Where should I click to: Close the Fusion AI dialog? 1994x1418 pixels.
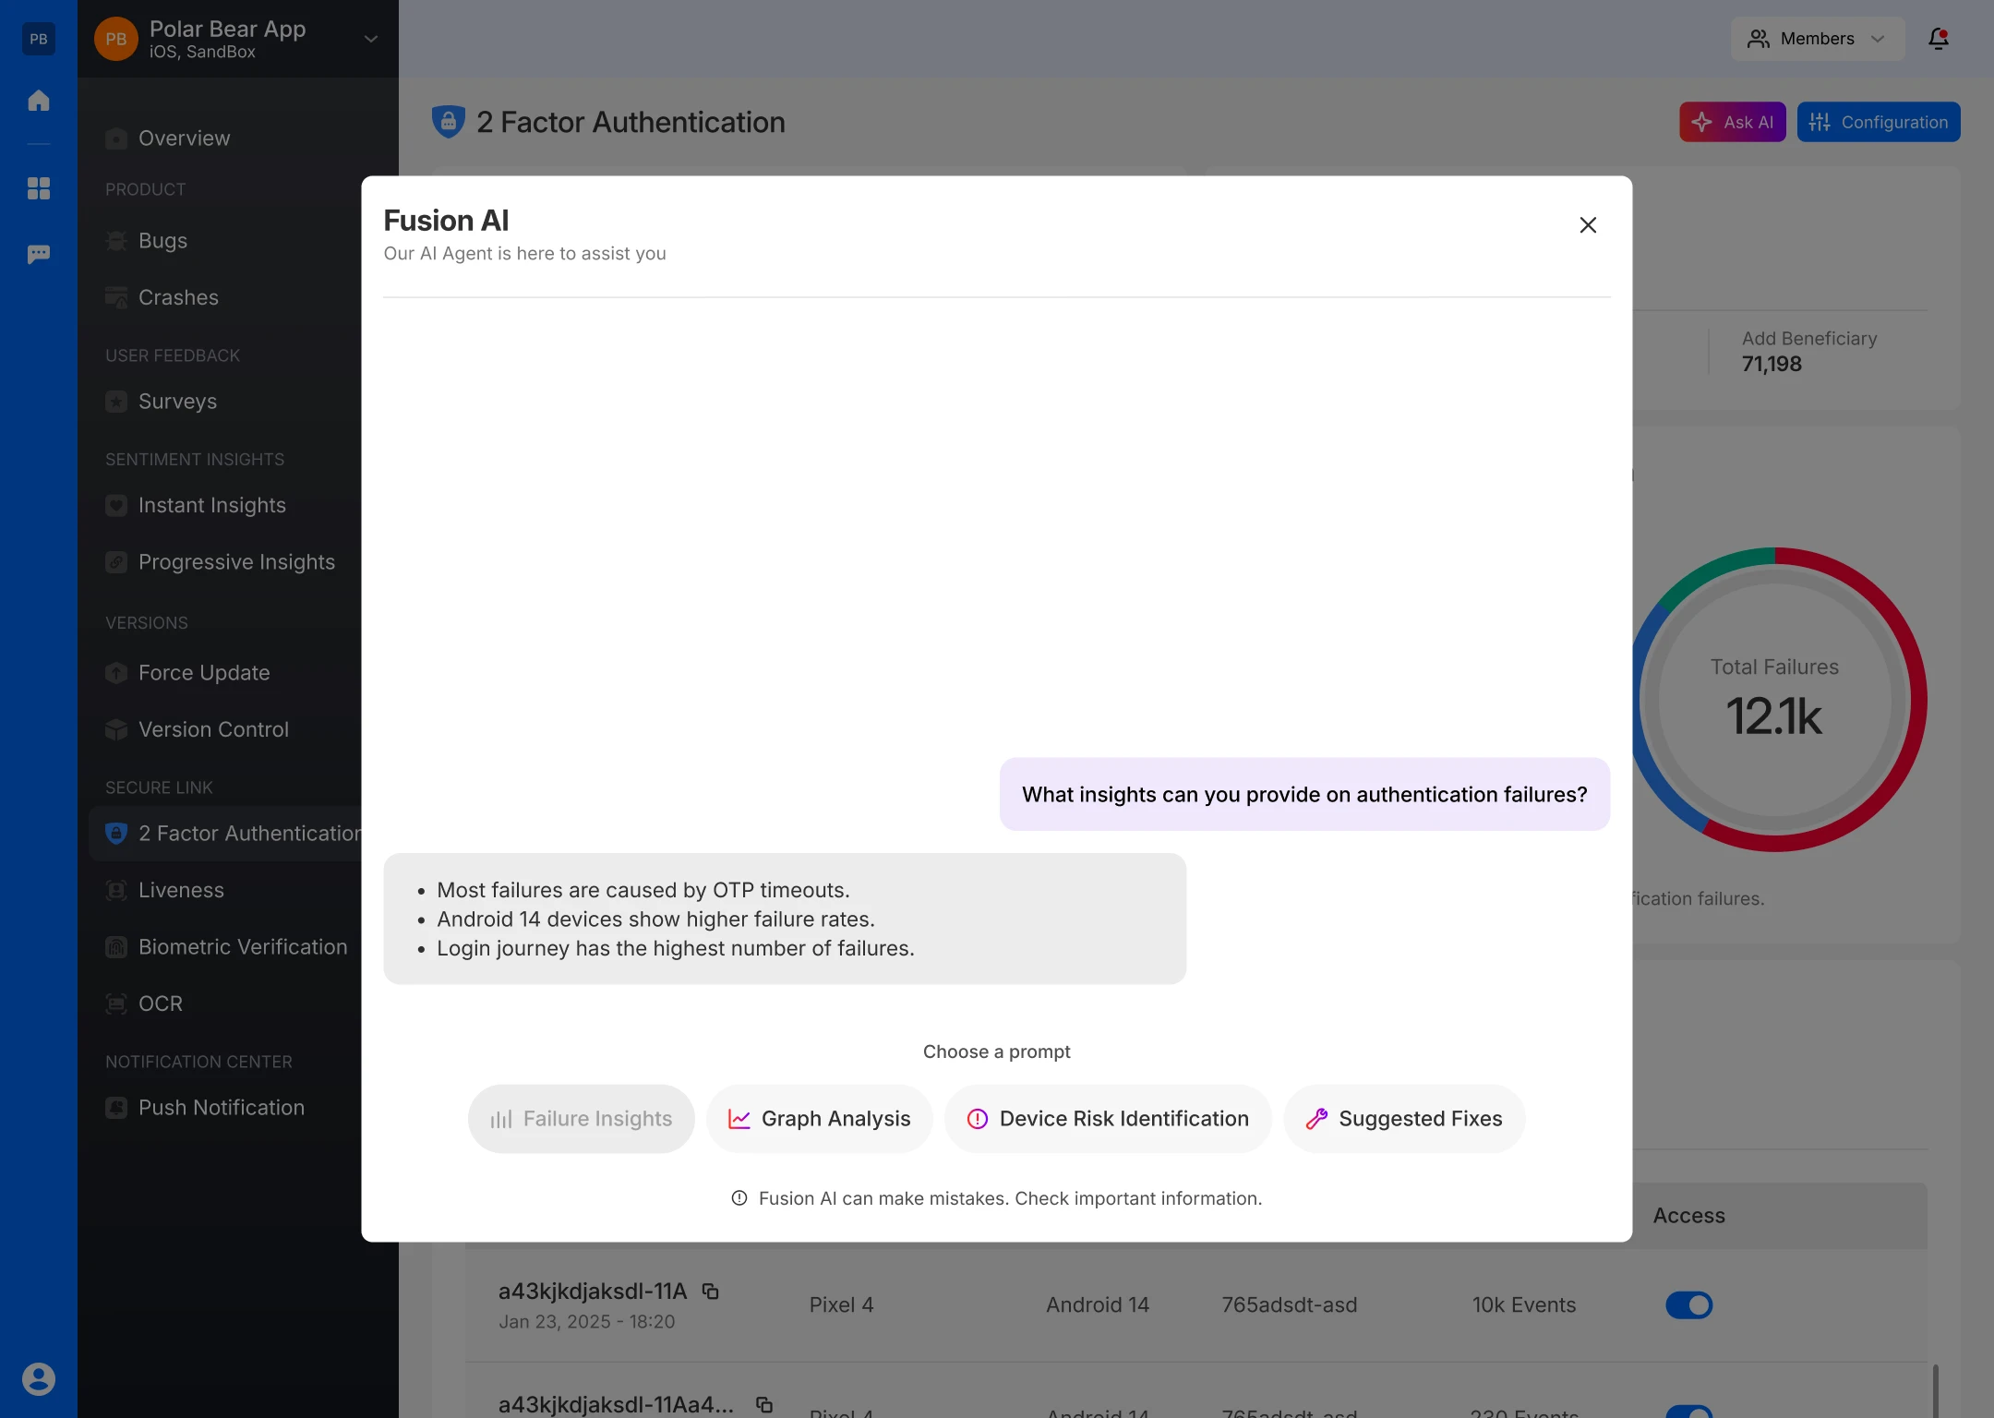[x=1588, y=225]
